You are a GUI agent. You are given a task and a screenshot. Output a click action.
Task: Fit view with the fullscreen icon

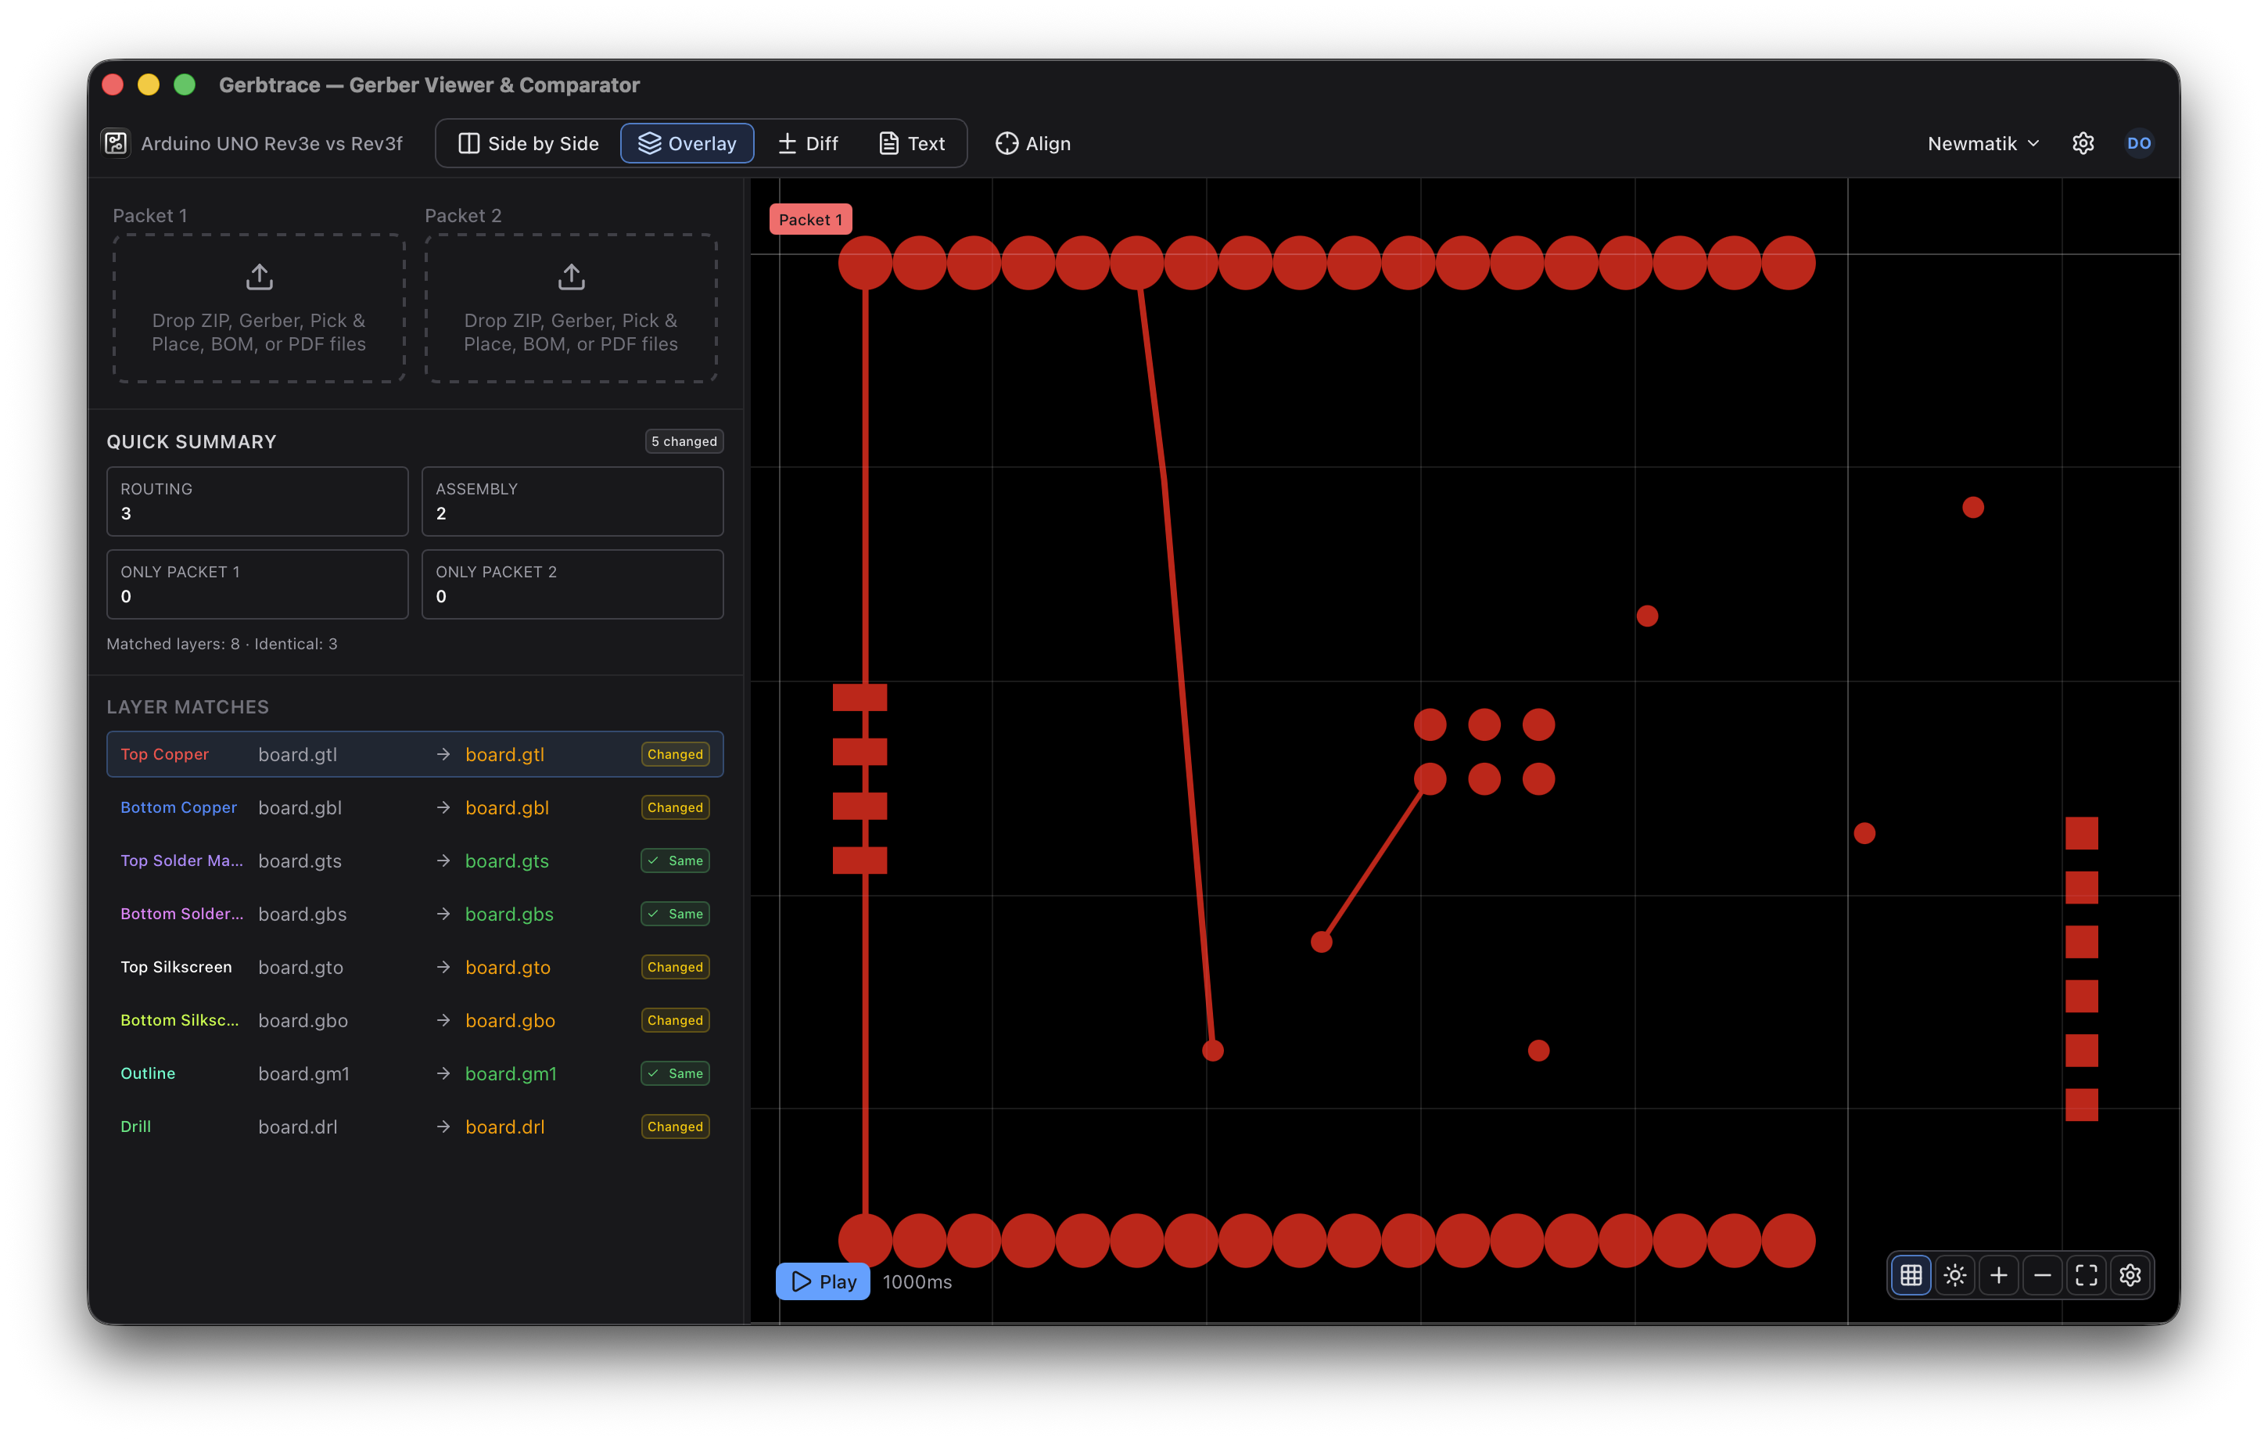(2087, 1275)
